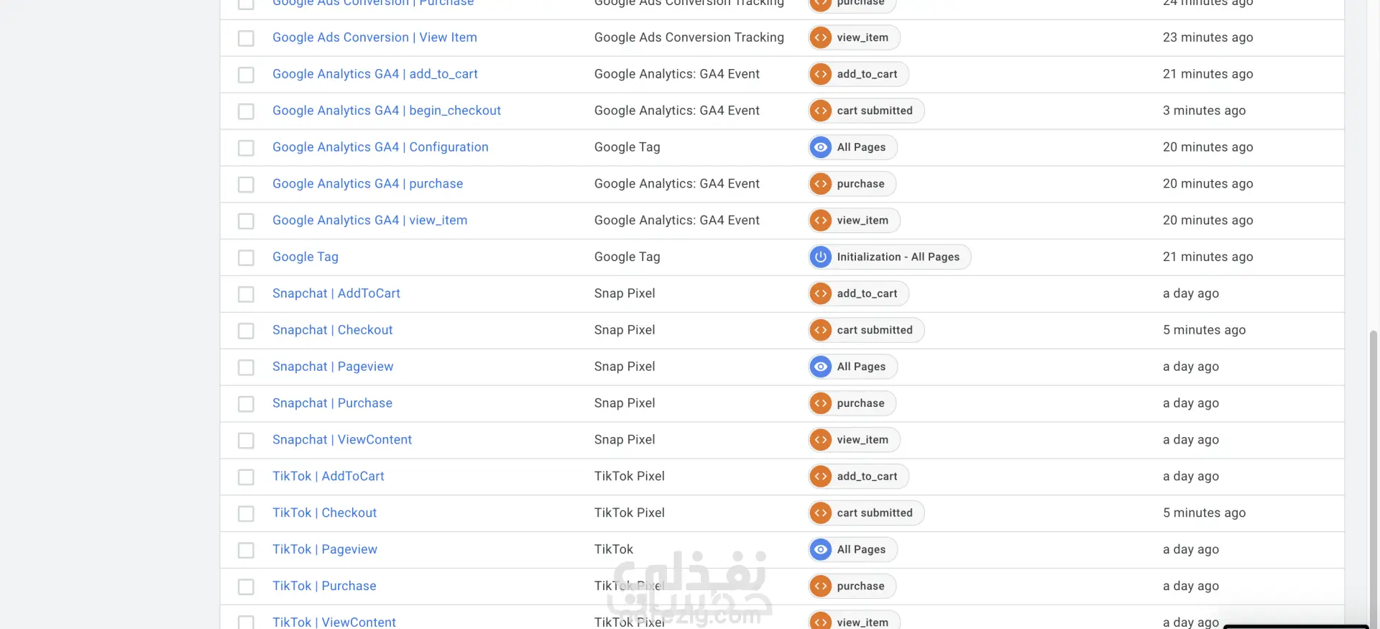Click the code icon on GA4 begin_checkout trigger
The image size is (1380, 629).
coord(820,111)
